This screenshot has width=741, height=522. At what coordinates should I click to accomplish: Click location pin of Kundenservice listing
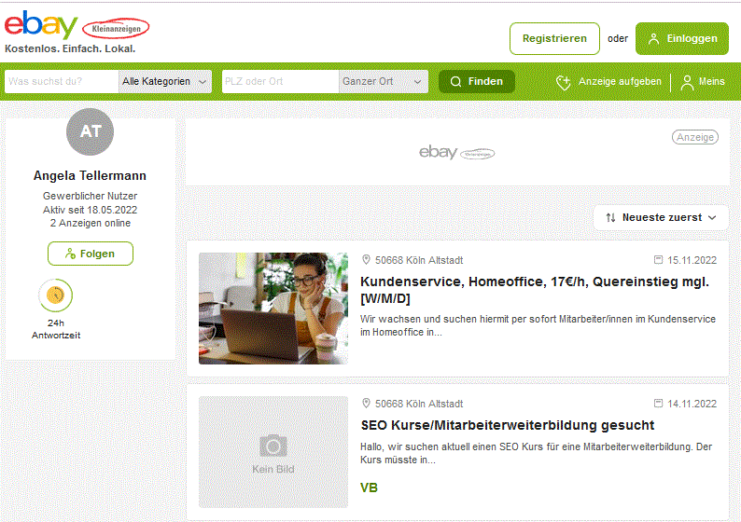[x=366, y=259]
